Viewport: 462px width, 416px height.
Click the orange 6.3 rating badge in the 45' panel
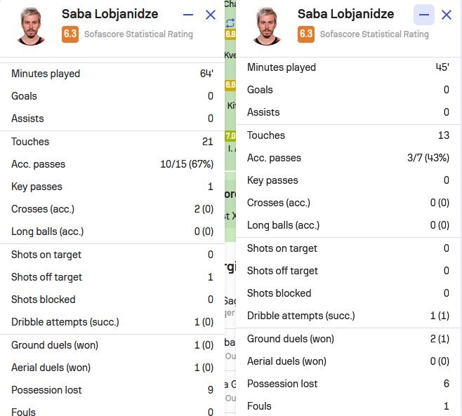pos(306,34)
